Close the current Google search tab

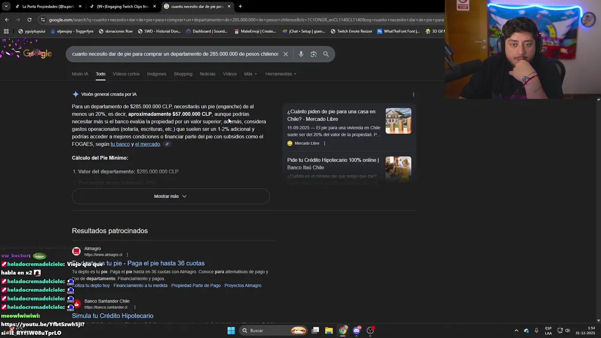click(x=229, y=7)
